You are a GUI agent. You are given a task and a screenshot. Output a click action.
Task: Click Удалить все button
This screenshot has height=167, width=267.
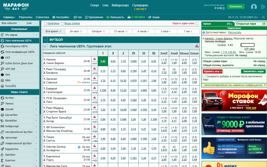[213, 71]
